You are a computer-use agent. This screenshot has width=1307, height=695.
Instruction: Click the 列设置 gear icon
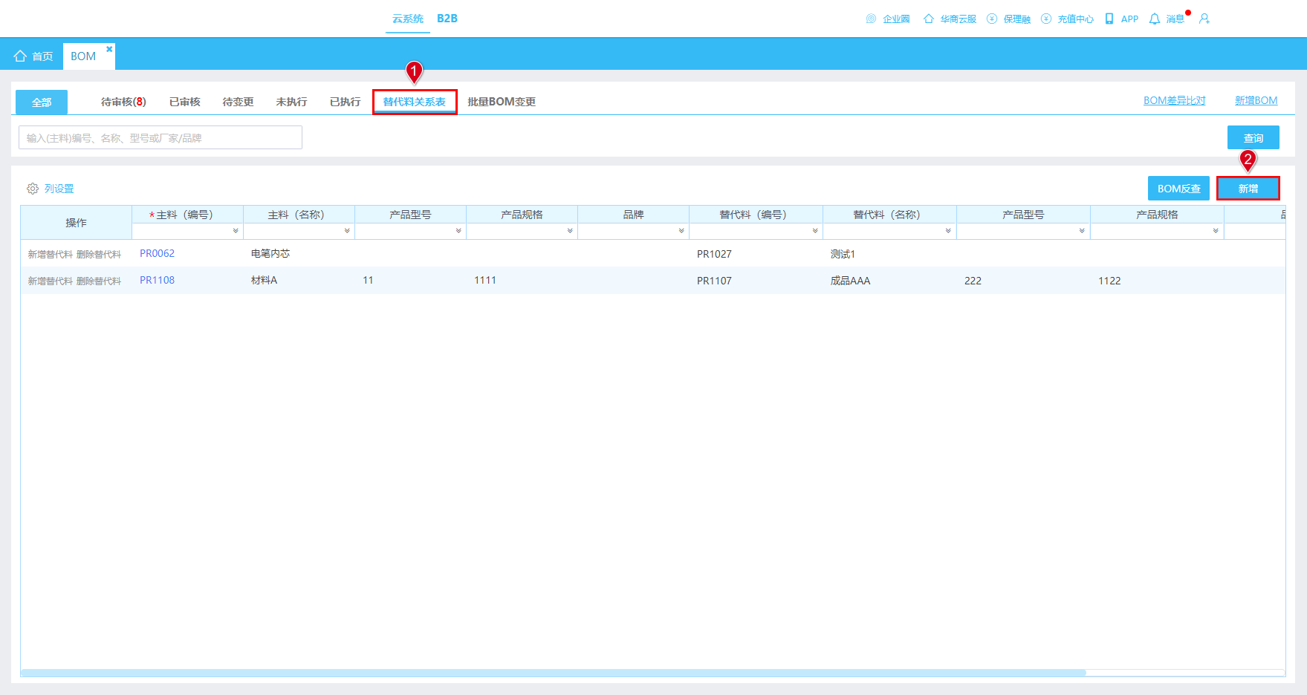(33, 189)
